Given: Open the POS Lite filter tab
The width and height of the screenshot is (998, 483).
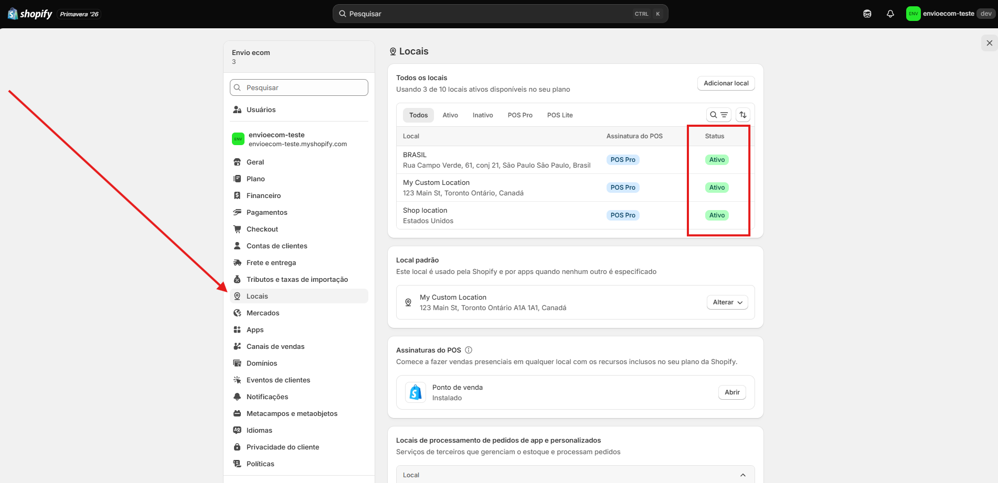Looking at the screenshot, I should click(560, 115).
